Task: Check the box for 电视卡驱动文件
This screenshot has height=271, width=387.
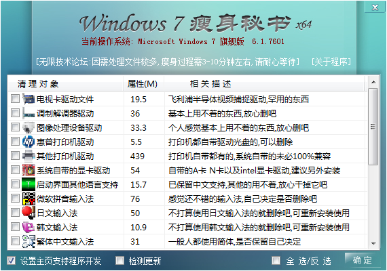Action: click(16, 99)
